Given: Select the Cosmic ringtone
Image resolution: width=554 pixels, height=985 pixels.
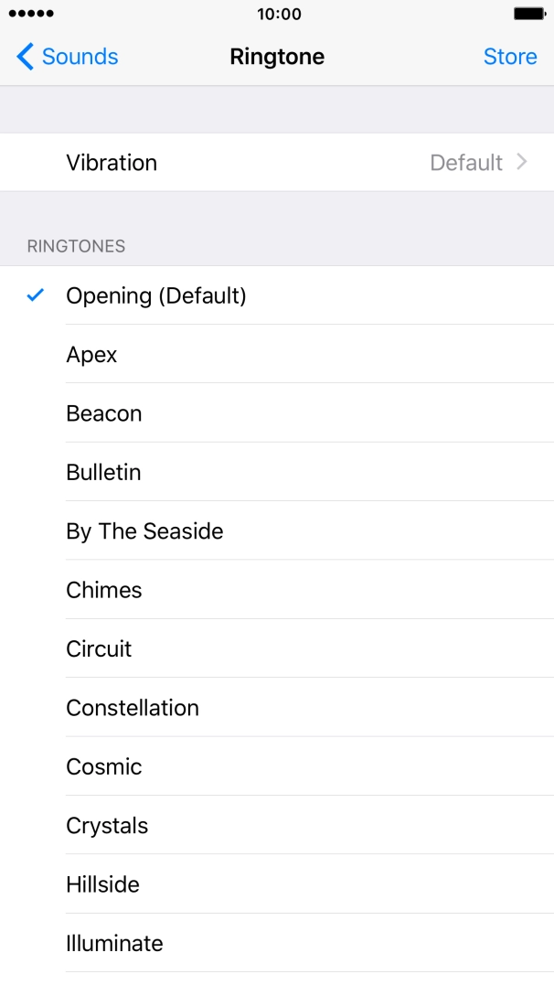Looking at the screenshot, I should pos(103,766).
